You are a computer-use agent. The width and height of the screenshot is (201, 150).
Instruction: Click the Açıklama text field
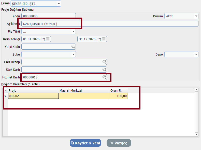[110, 24]
